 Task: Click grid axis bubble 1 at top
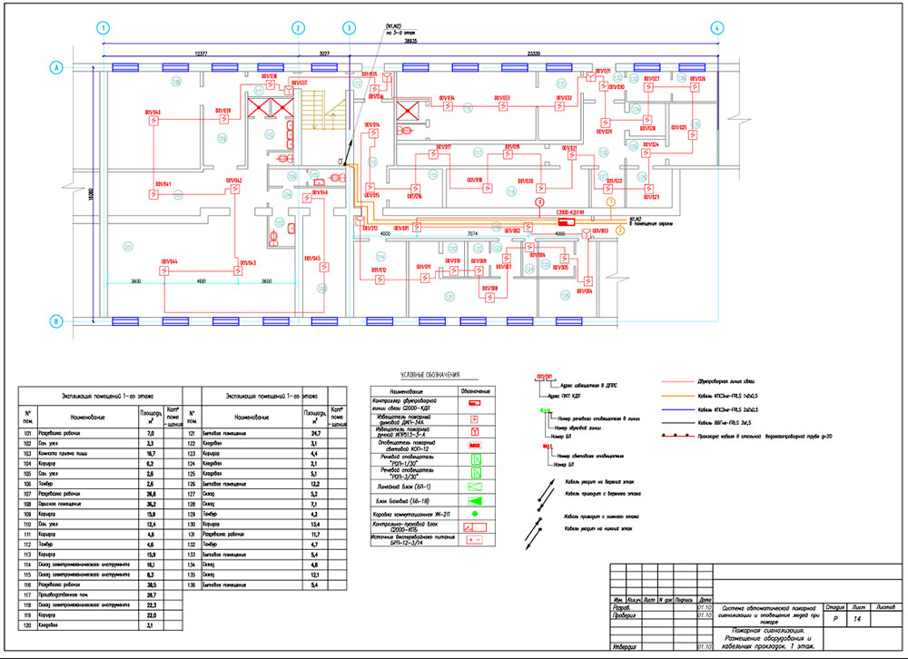click(105, 28)
